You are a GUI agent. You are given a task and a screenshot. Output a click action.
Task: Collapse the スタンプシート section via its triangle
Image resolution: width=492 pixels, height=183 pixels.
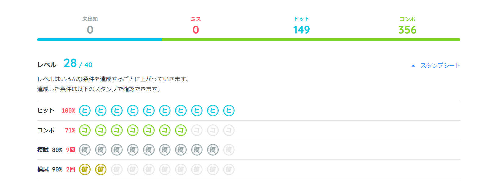(x=413, y=65)
